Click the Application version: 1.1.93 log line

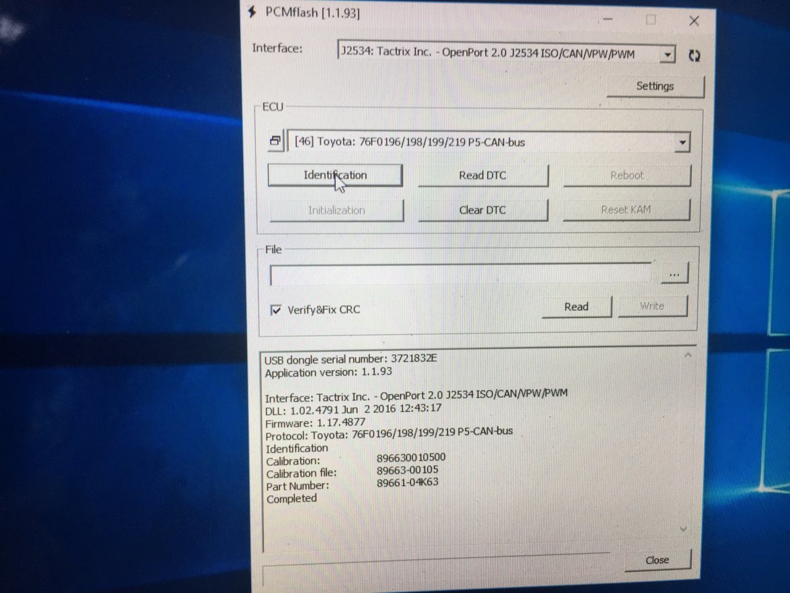click(328, 372)
